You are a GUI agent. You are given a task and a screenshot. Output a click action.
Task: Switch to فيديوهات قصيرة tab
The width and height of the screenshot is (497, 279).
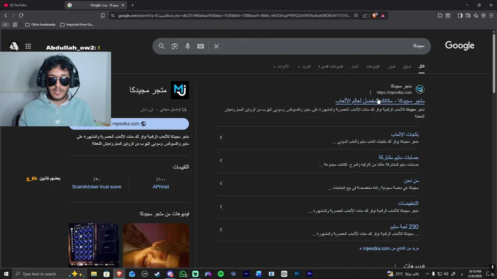331,66
